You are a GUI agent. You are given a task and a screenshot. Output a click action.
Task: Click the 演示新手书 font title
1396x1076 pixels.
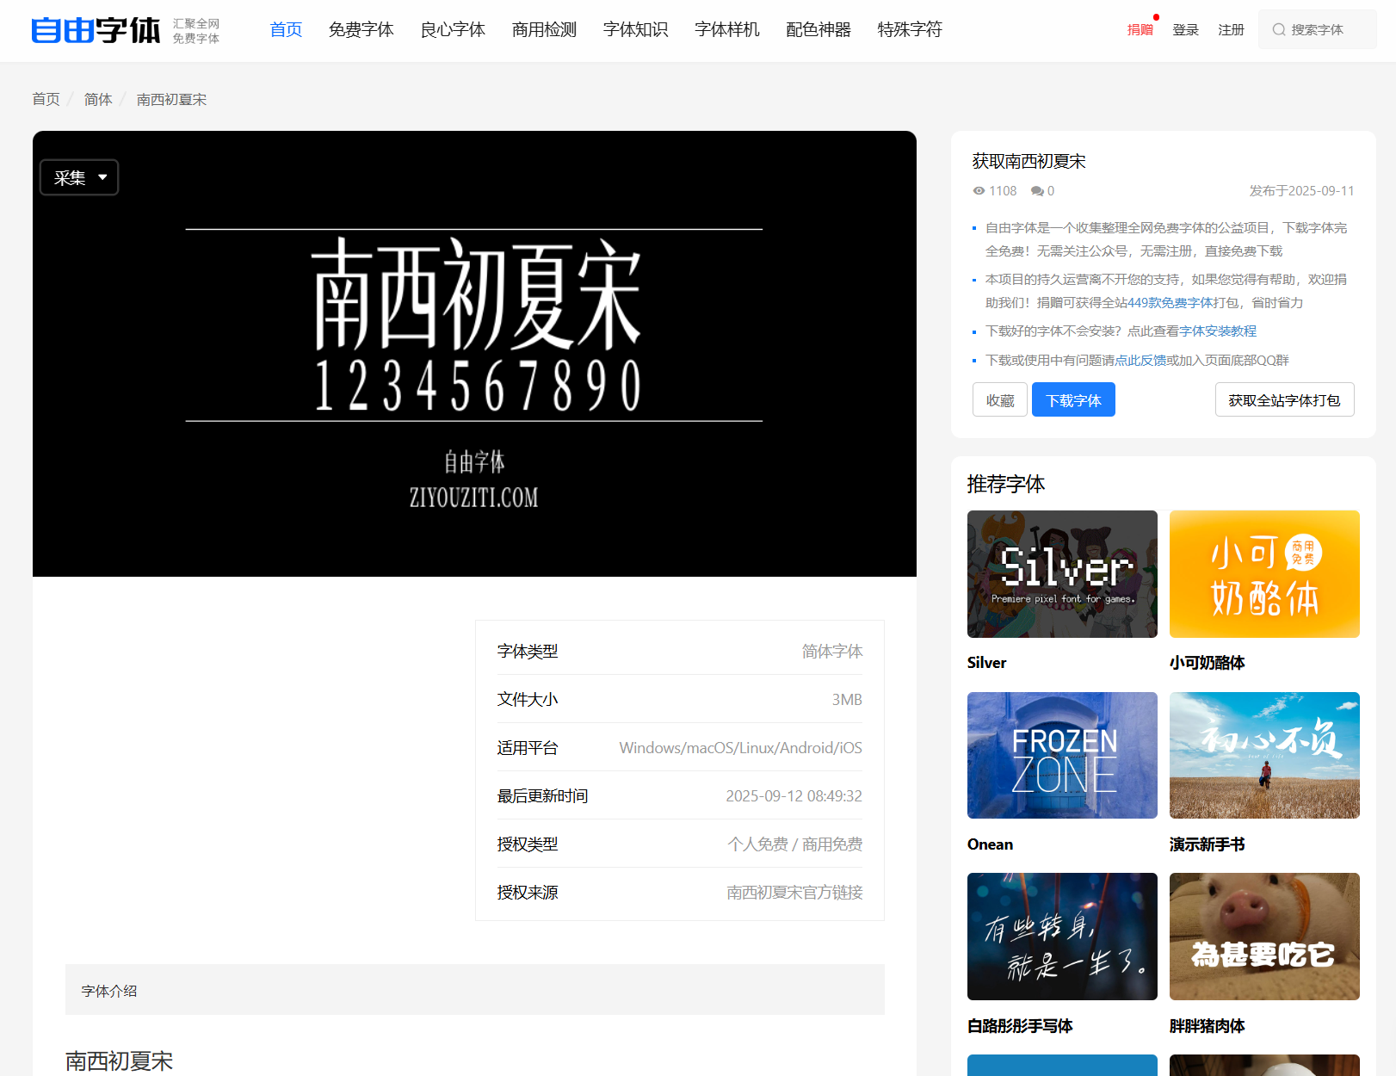pos(1207,844)
